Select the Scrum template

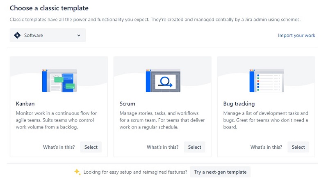(194, 147)
